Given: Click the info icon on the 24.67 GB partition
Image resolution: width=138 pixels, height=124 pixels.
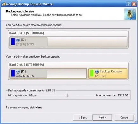Looking at the screenshot, I should tap(18, 72).
